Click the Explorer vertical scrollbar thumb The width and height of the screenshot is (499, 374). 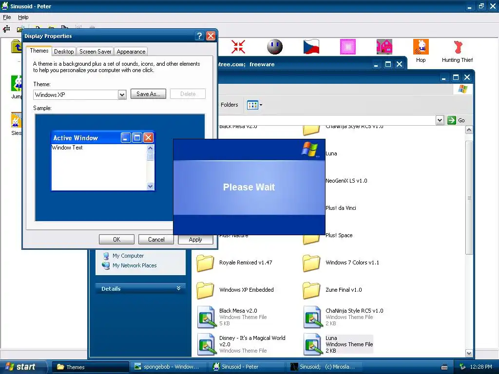pyautogui.click(x=469, y=198)
